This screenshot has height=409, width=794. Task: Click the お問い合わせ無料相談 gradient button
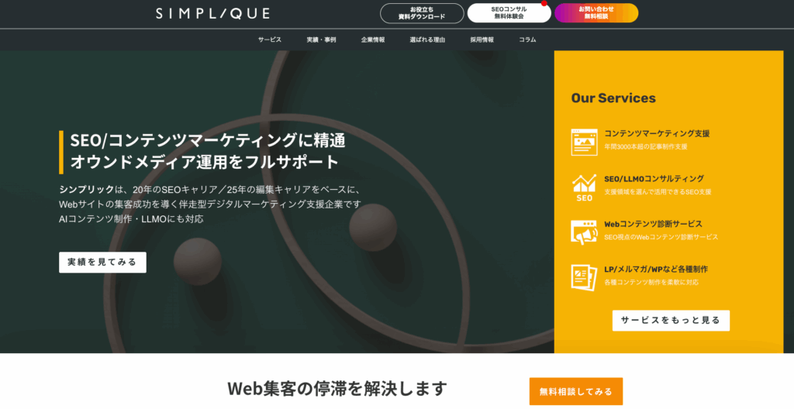(x=596, y=13)
